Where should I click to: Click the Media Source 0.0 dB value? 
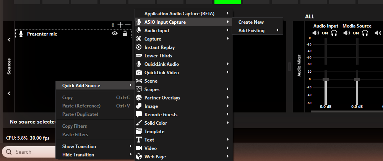(x=357, y=107)
